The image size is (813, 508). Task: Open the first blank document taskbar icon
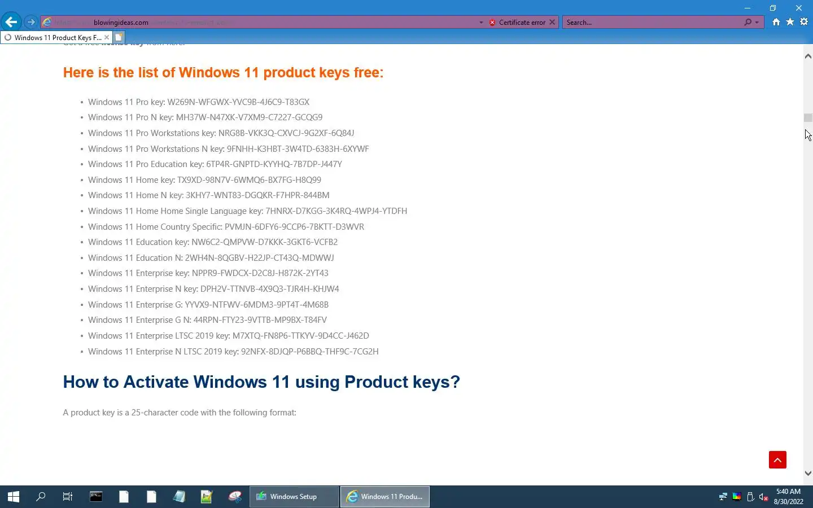click(x=124, y=497)
